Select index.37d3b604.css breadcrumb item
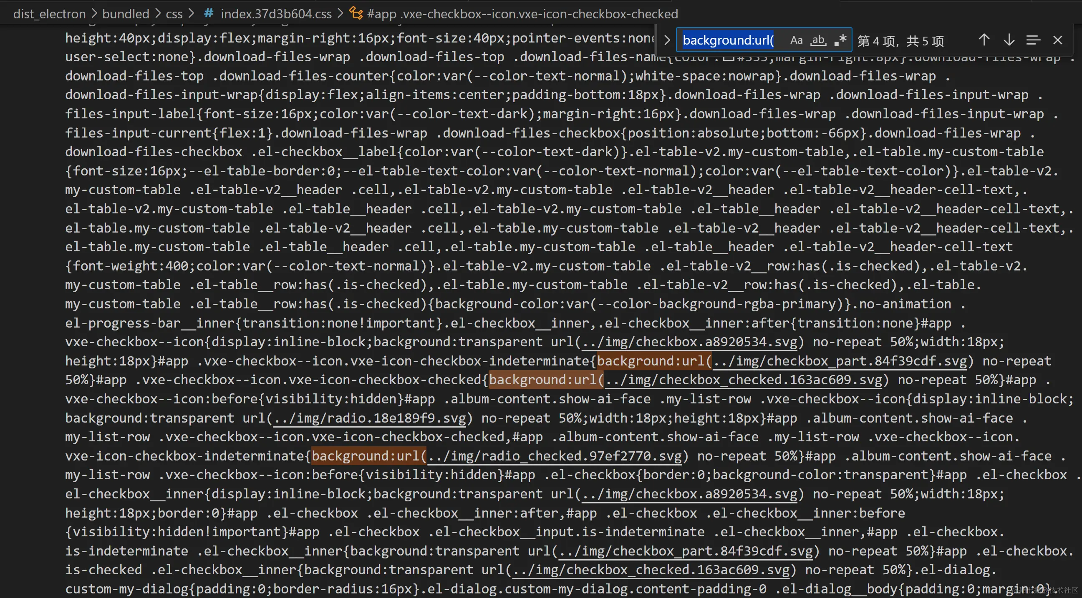Image resolution: width=1082 pixels, height=598 pixels. [x=276, y=14]
